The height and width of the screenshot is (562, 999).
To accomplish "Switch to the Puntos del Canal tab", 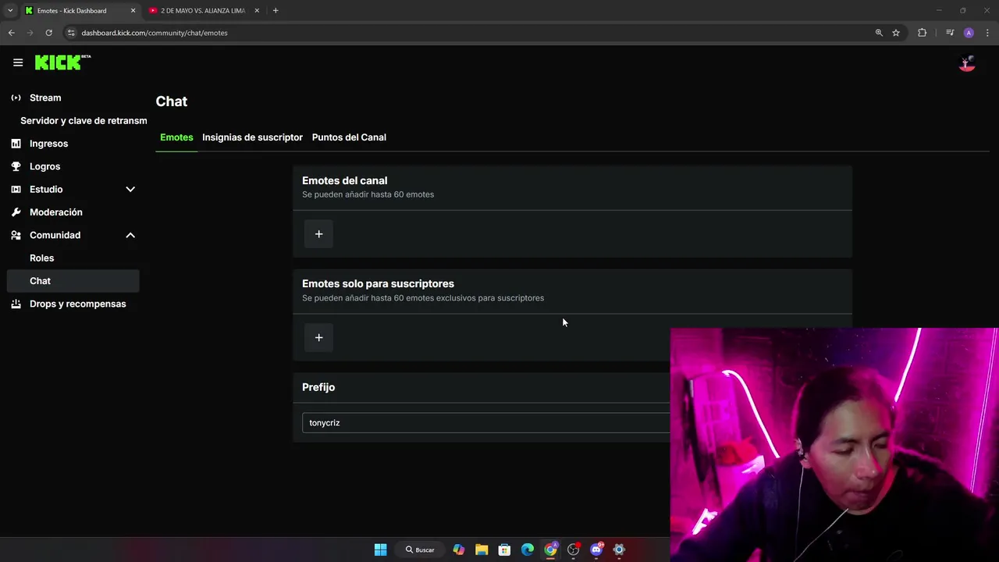I will tap(349, 137).
